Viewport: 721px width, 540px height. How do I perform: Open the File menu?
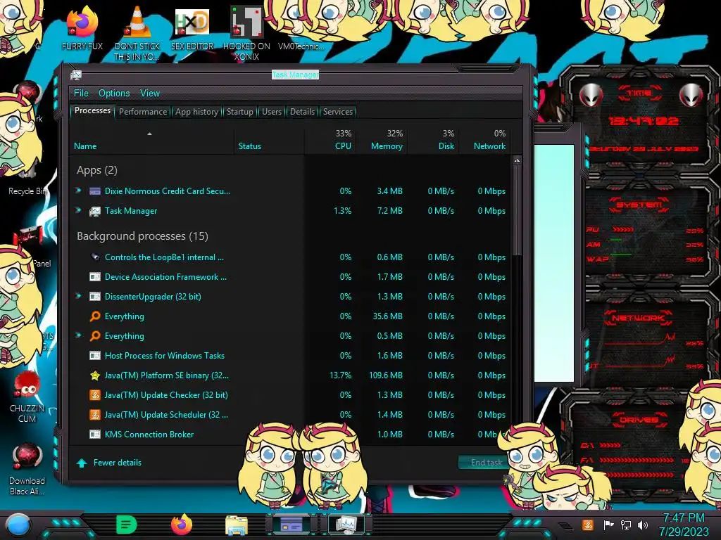81,94
